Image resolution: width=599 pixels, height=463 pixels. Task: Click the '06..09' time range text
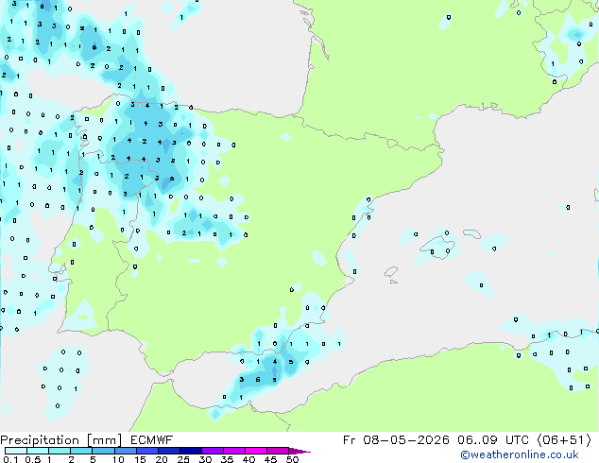(477, 440)
